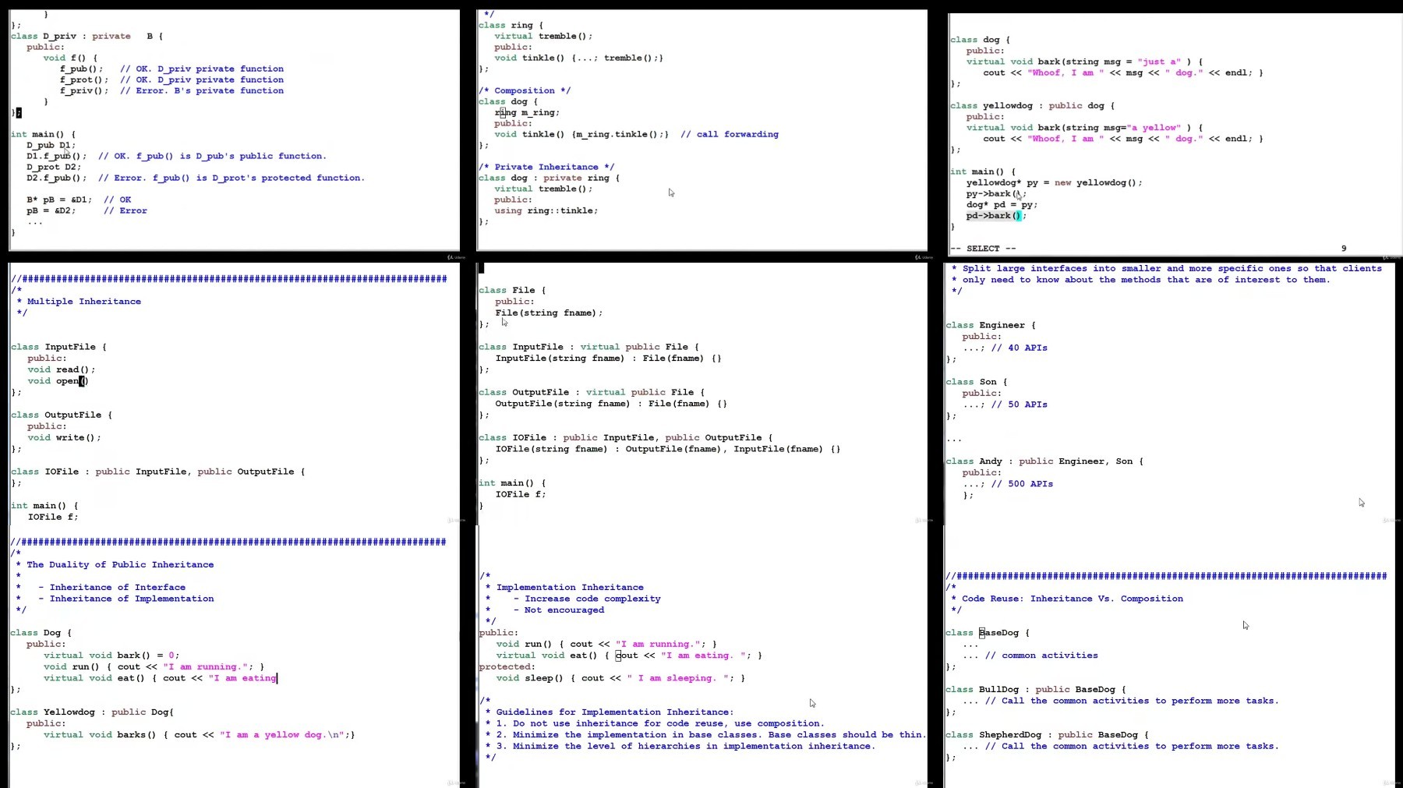Click the "void open()" declaration
The width and height of the screenshot is (1403, 788).
pyautogui.click(x=58, y=381)
